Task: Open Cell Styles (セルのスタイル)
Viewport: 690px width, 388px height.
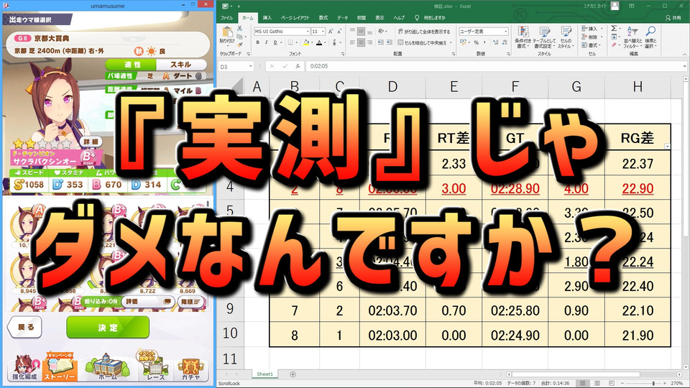Action: [566, 37]
